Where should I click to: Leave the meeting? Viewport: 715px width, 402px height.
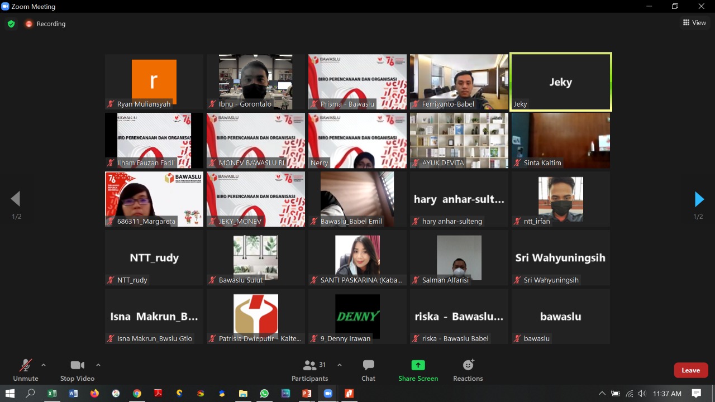pyautogui.click(x=690, y=370)
